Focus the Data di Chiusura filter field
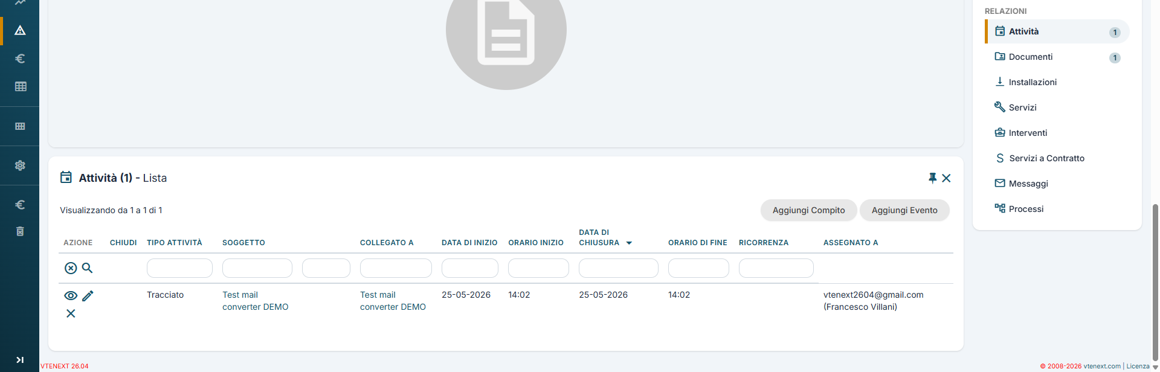Viewport: 1160px width, 372px height. 619,268
